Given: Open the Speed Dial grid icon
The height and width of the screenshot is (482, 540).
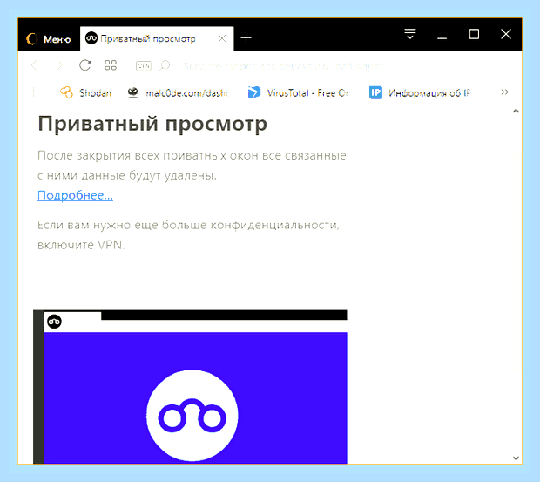Looking at the screenshot, I should tap(111, 65).
